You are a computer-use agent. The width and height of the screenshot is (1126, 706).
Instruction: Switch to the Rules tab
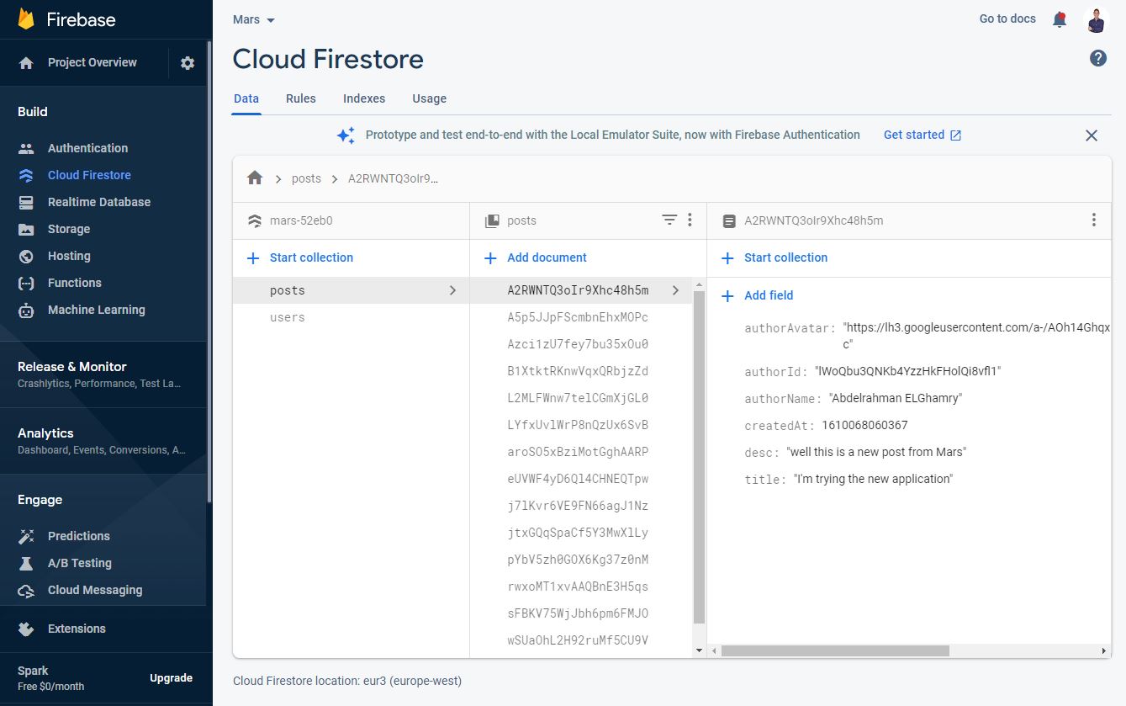pyautogui.click(x=301, y=98)
